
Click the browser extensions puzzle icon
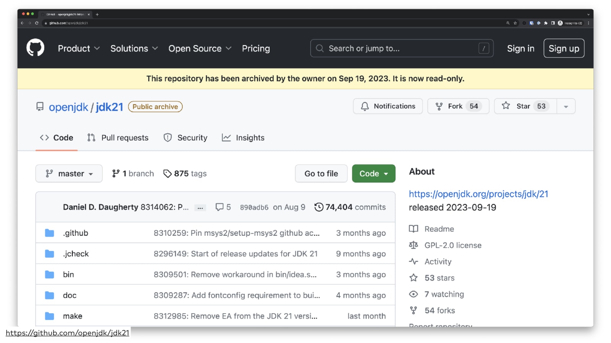point(546,23)
